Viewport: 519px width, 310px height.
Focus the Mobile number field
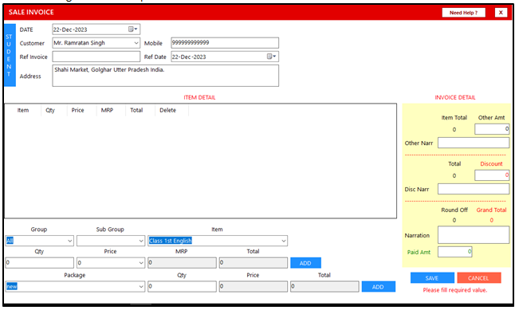pos(225,43)
